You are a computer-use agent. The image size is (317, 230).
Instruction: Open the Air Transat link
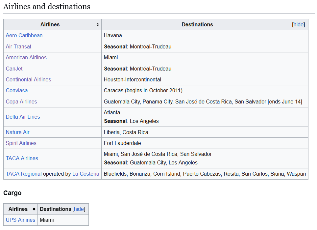(19, 46)
